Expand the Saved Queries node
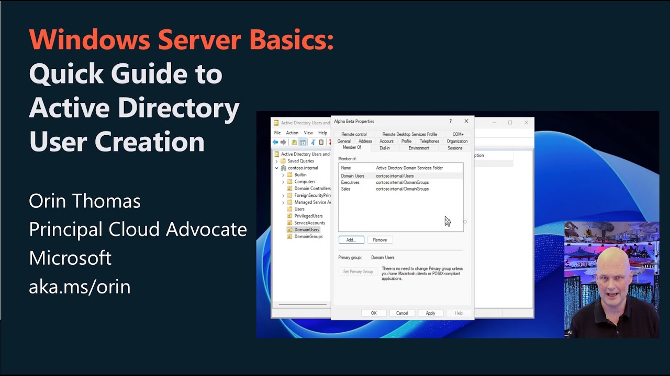The image size is (670, 376). (x=276, y=161)
